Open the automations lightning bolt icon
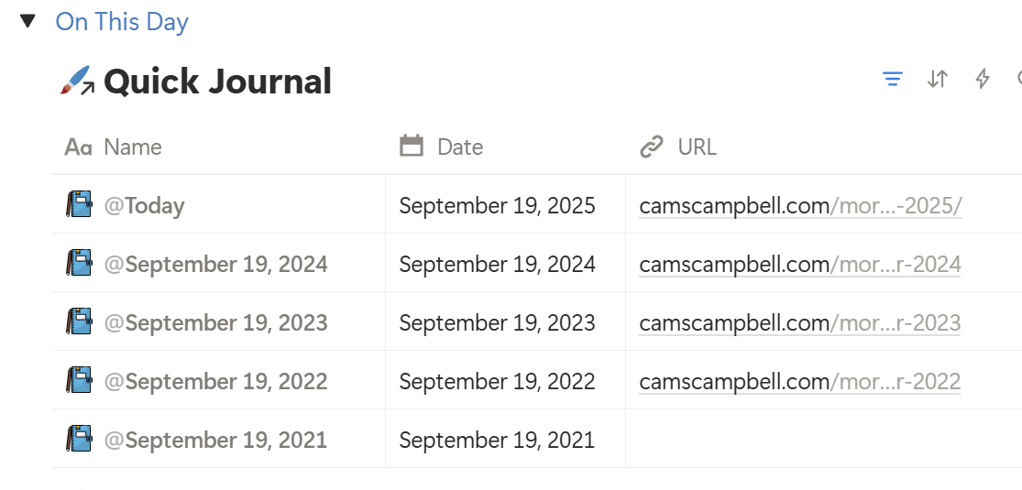This screenshot has height=490, width=1022. (x=983, y=80)
